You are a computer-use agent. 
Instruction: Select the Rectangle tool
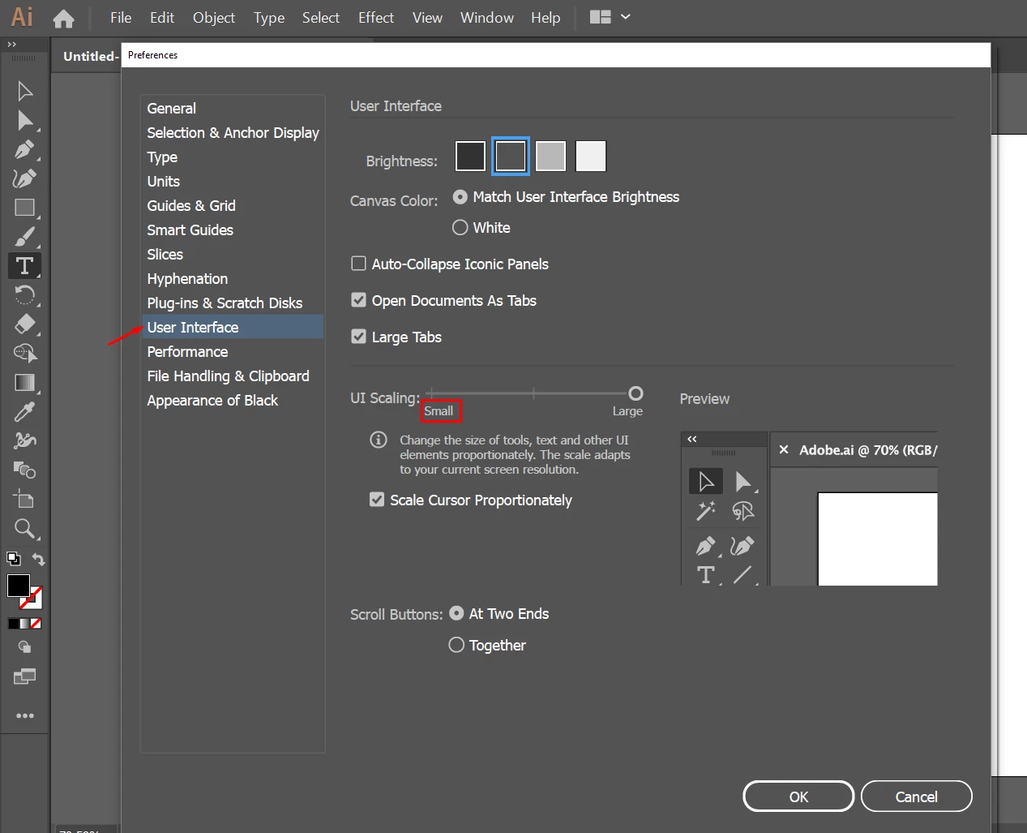click(24, 208)
